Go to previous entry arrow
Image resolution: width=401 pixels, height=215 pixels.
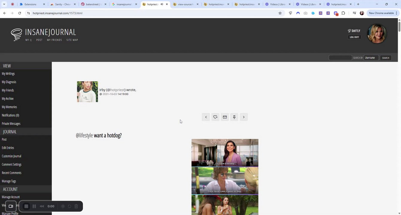point(206,117)
